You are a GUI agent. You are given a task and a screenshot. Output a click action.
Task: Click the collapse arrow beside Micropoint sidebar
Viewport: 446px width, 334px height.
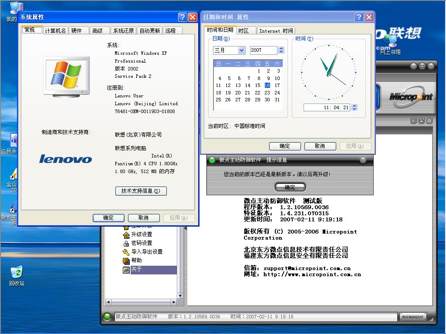[x=186, y=228]
